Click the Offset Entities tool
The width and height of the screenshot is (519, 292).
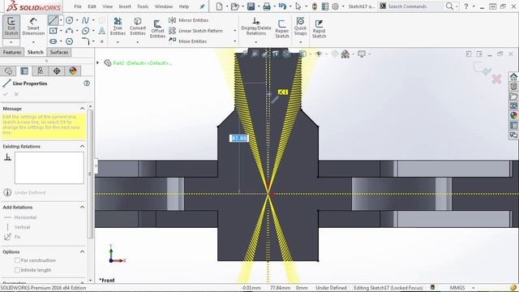pos(157,29)
